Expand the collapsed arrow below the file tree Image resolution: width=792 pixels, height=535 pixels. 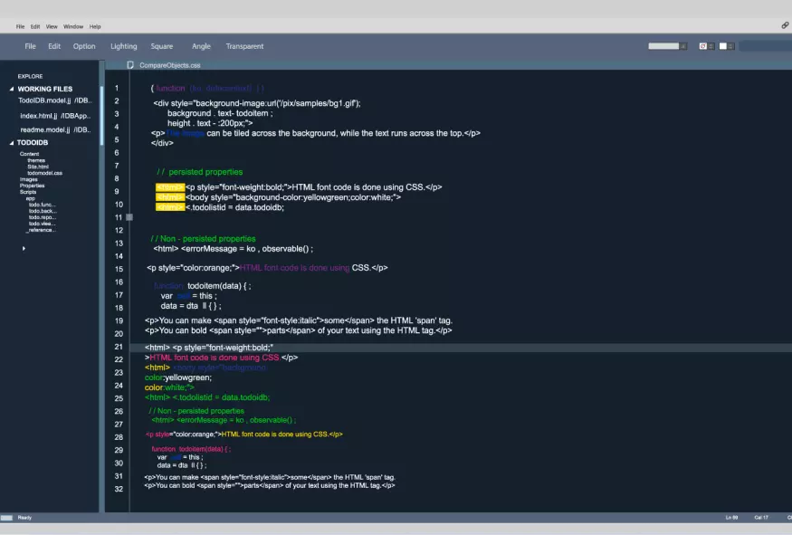[23, 247]
